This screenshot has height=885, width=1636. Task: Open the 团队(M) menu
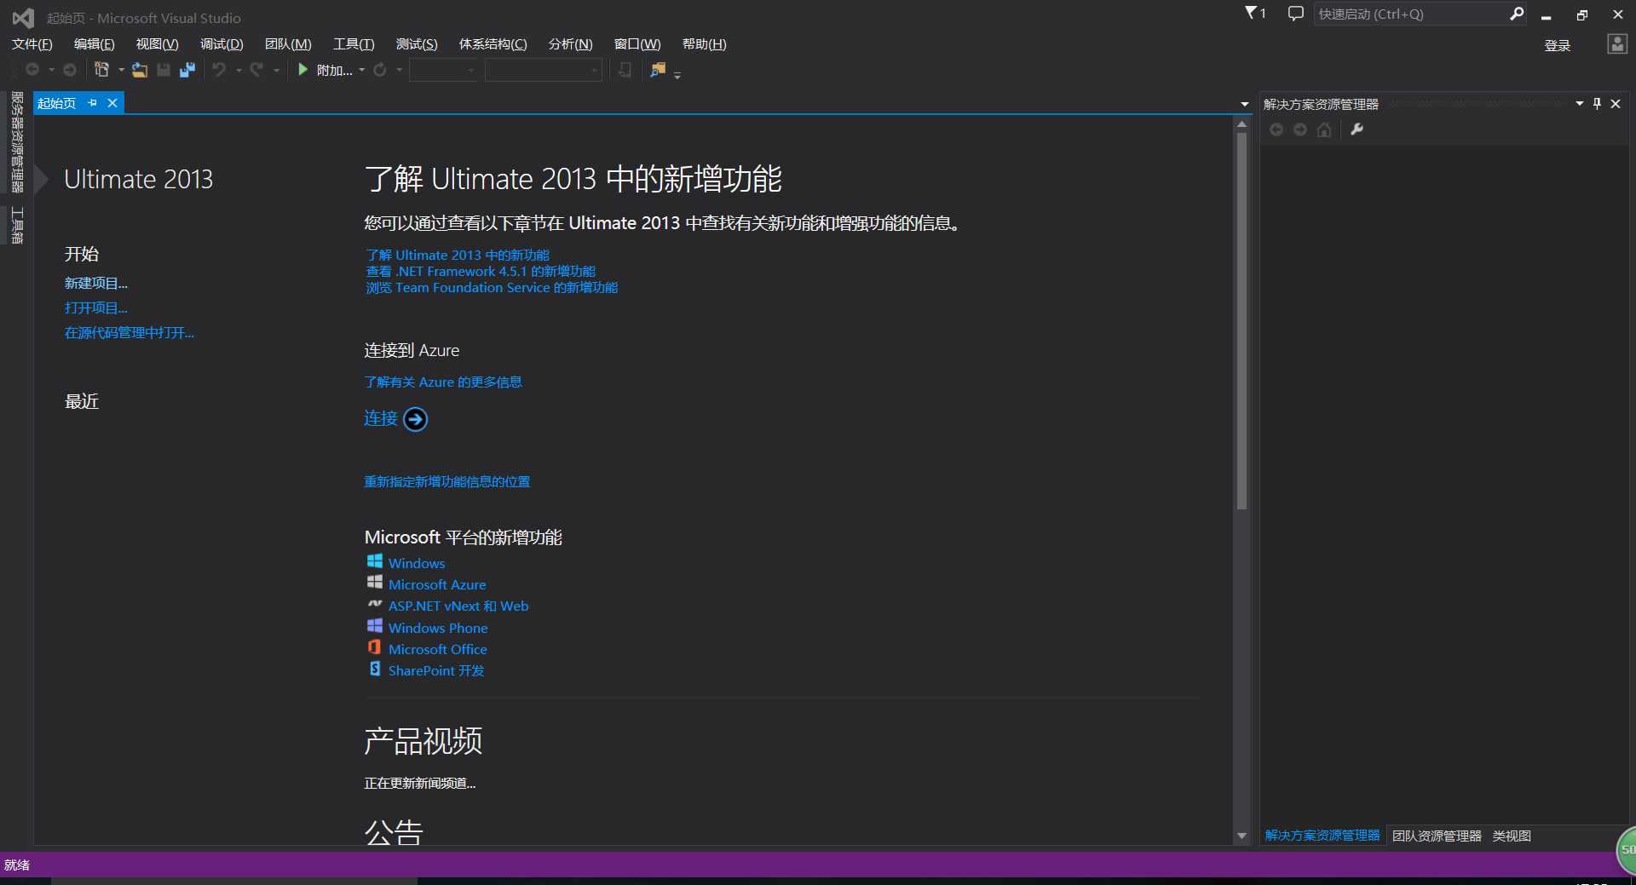(x=288, y=44)
